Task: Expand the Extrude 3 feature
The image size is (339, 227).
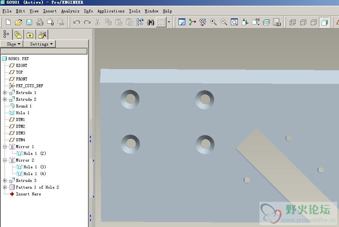Action: pyautogui.click(x=5, y=181)
